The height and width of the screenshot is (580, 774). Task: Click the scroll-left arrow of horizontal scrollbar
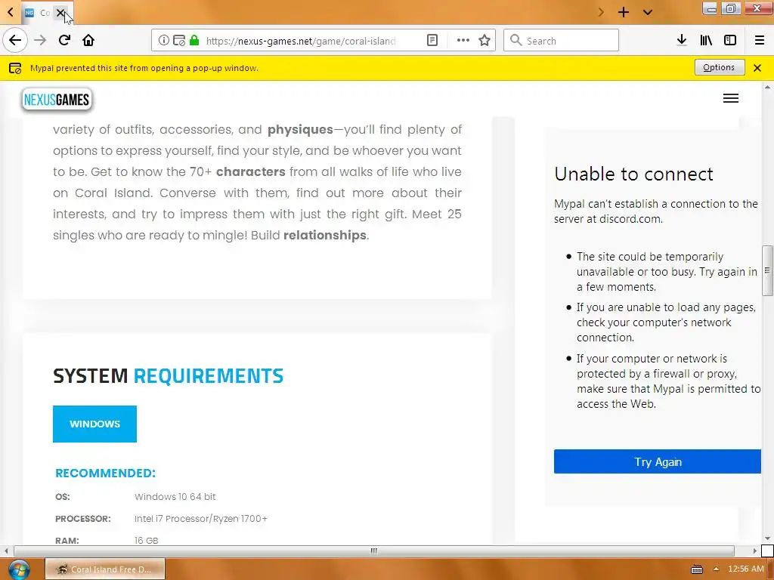pyautogui.click(x=6, y=551)
